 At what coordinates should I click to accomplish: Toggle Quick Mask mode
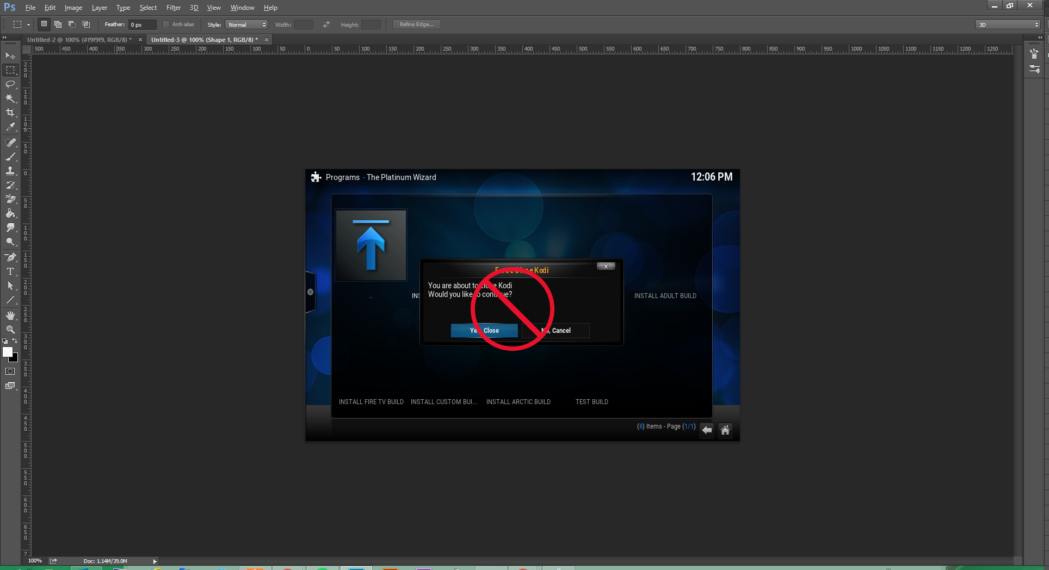[10, 371]
